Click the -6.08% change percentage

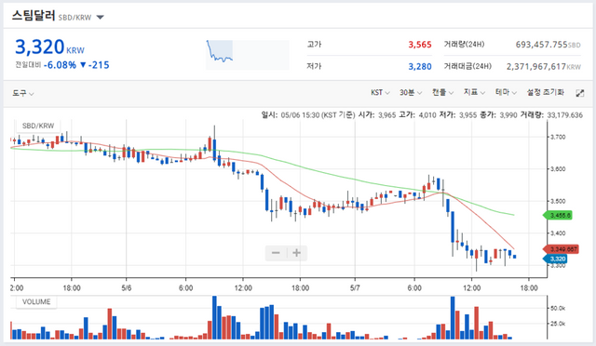pyautogui.click(x=60, y=65)
